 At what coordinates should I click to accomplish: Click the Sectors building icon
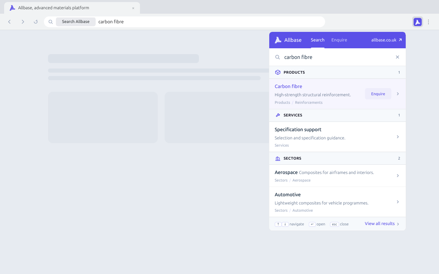pos(278,159)
